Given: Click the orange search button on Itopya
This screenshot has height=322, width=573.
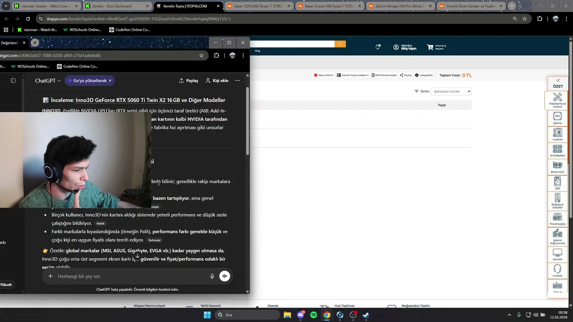Looking at the screenshot, I should (x=340, y=44).
